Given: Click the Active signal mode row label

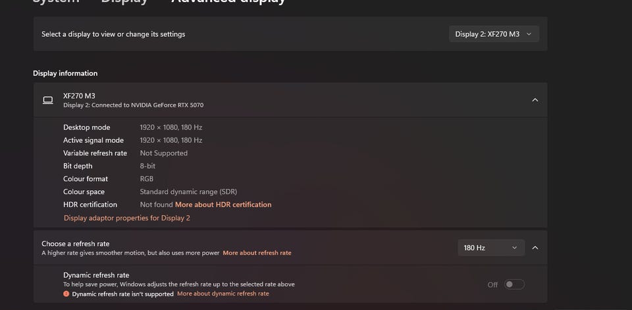Looking at the screenshot, I should point(93,140).
